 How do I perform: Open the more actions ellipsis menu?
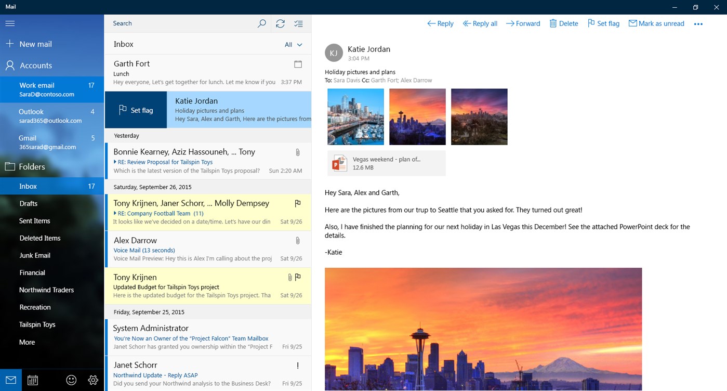[698, 23]
